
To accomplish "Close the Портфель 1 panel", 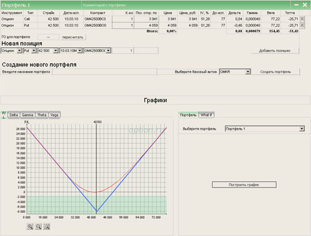I will [305, 5].
